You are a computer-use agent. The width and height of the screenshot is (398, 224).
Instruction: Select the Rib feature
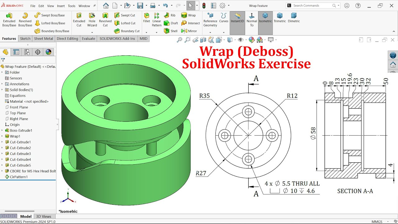coord(170,15)
